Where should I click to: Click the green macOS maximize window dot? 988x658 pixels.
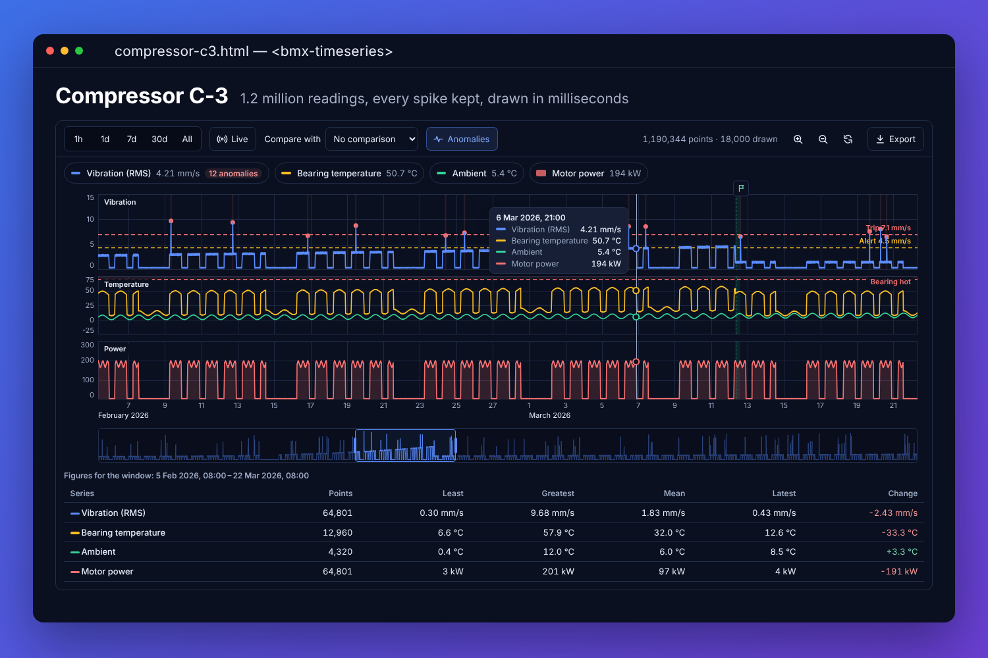(x=79, y=51)
